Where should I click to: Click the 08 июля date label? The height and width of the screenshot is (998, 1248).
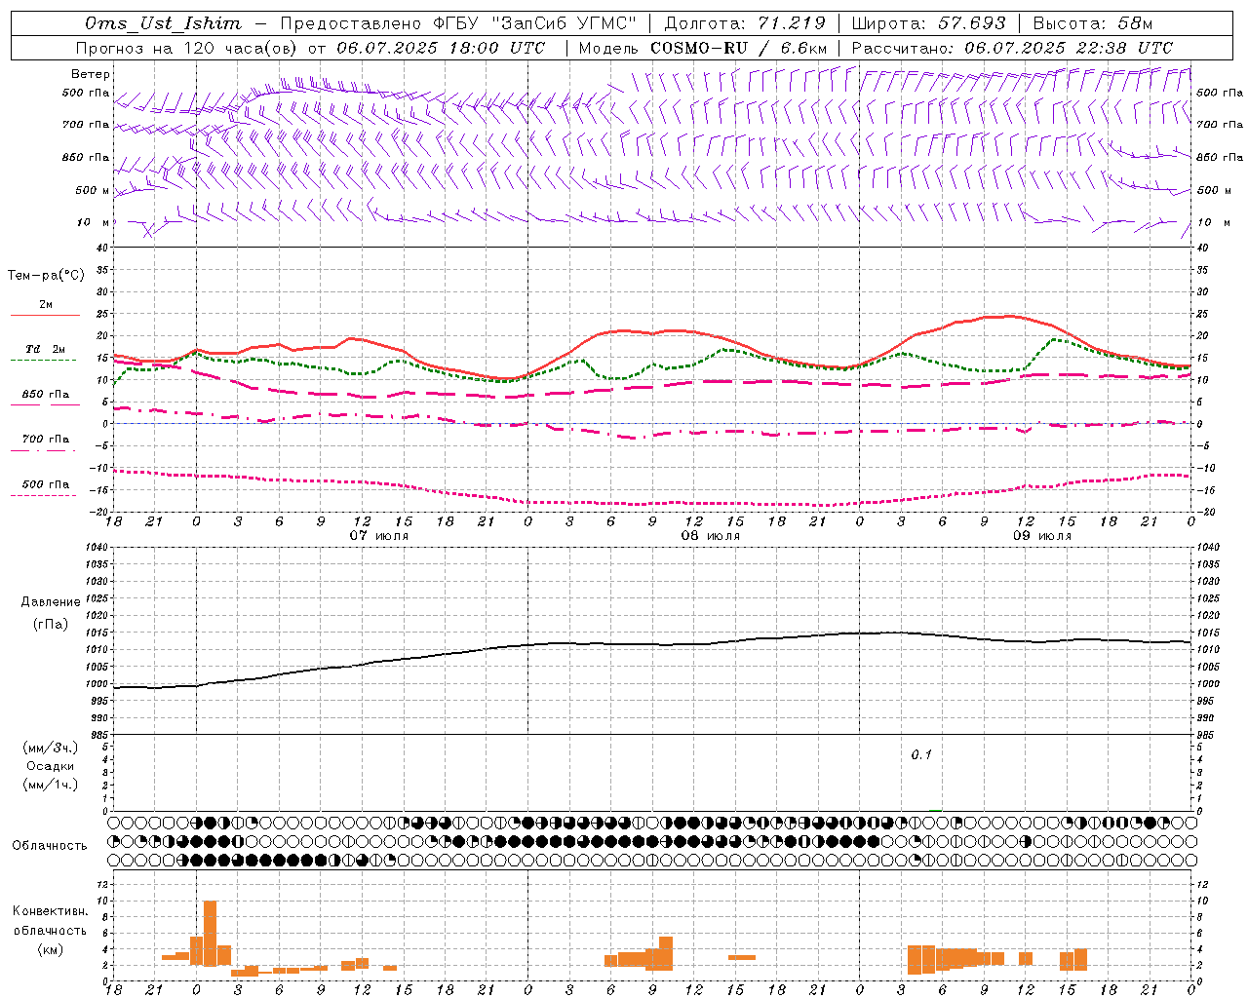(x=710, y=536)
